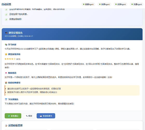Click the green status dot in 沟通Agent
145x130 pixels.
coord(132,4)
